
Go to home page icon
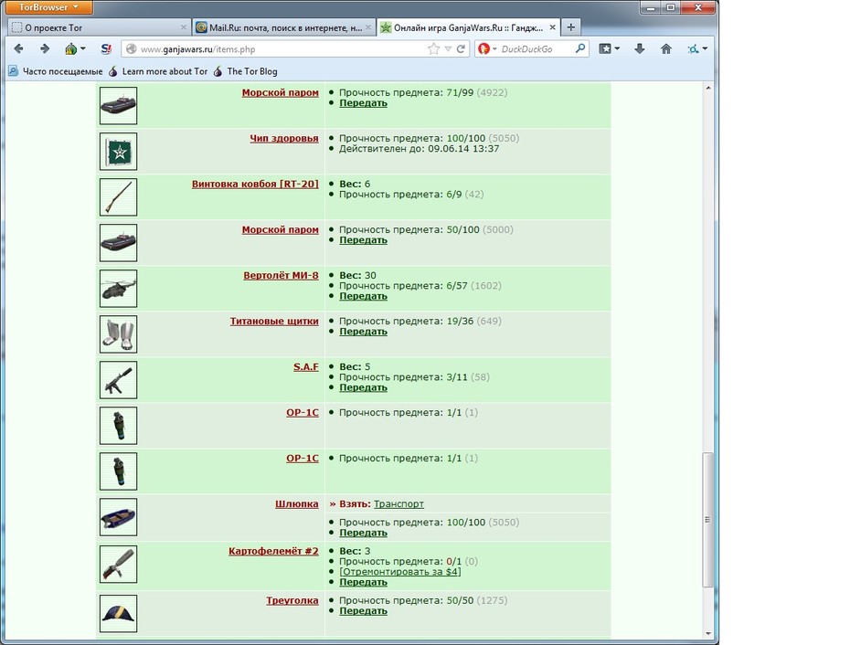click(666, 48)
